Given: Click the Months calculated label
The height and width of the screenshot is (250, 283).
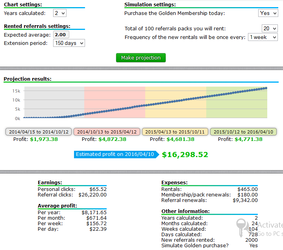Looking at the screenshot, I should click(184, 224).
